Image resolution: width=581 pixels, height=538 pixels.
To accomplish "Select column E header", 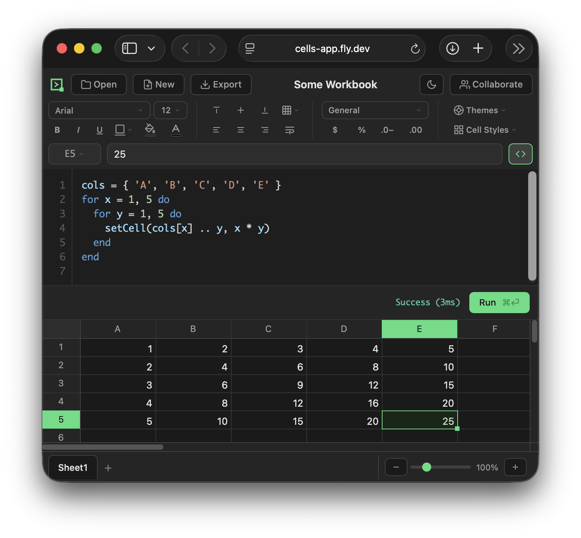I will tap(420, 329).
